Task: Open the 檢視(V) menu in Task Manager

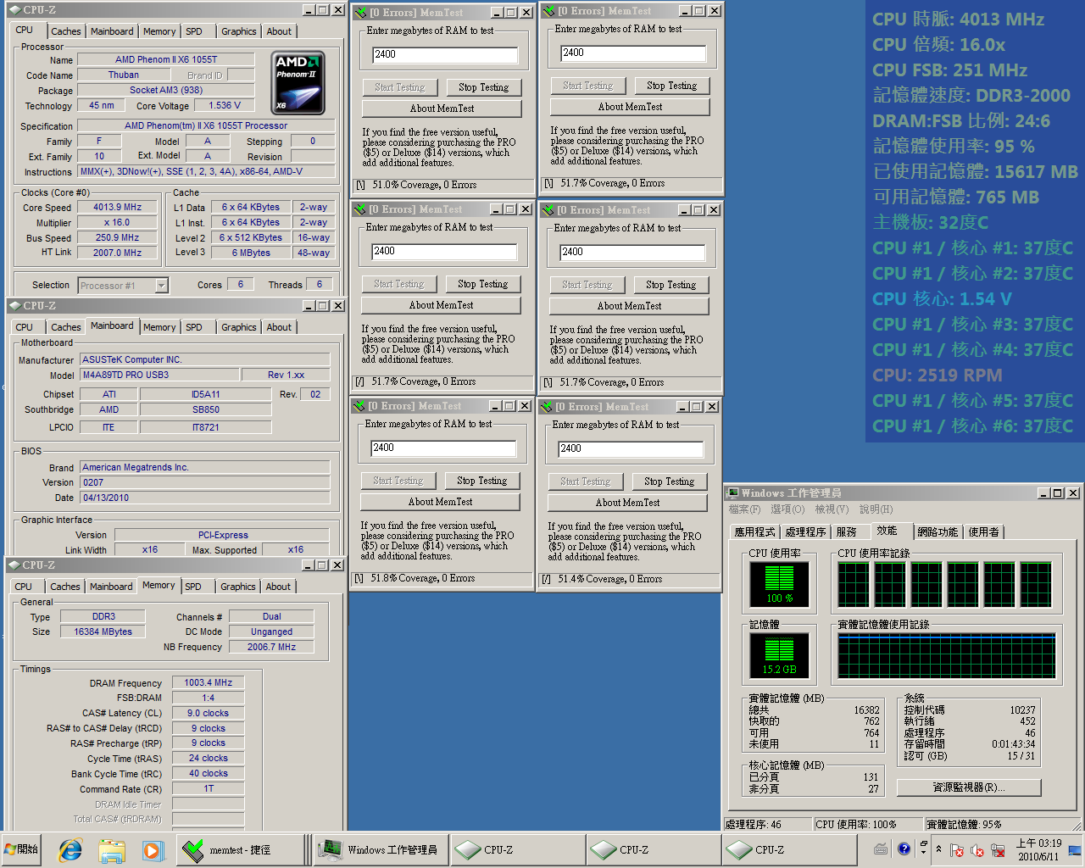Action: (x=832, y=509)
